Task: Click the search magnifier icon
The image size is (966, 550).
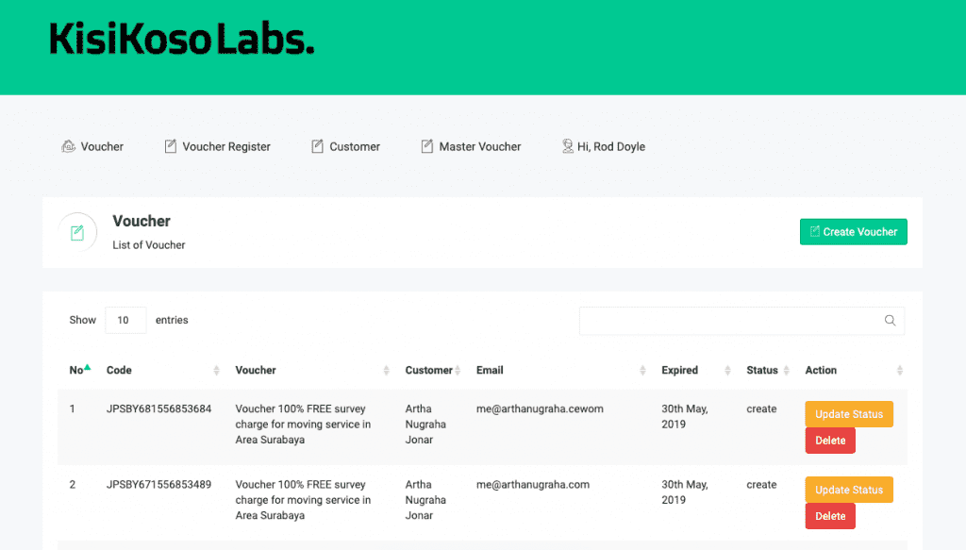Action: pyautogui.click(x=890, y=321)
